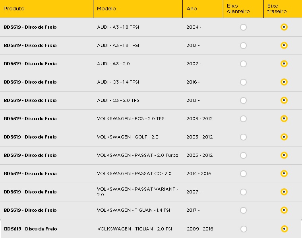Click the Modelo column header

tap(106, 9)
